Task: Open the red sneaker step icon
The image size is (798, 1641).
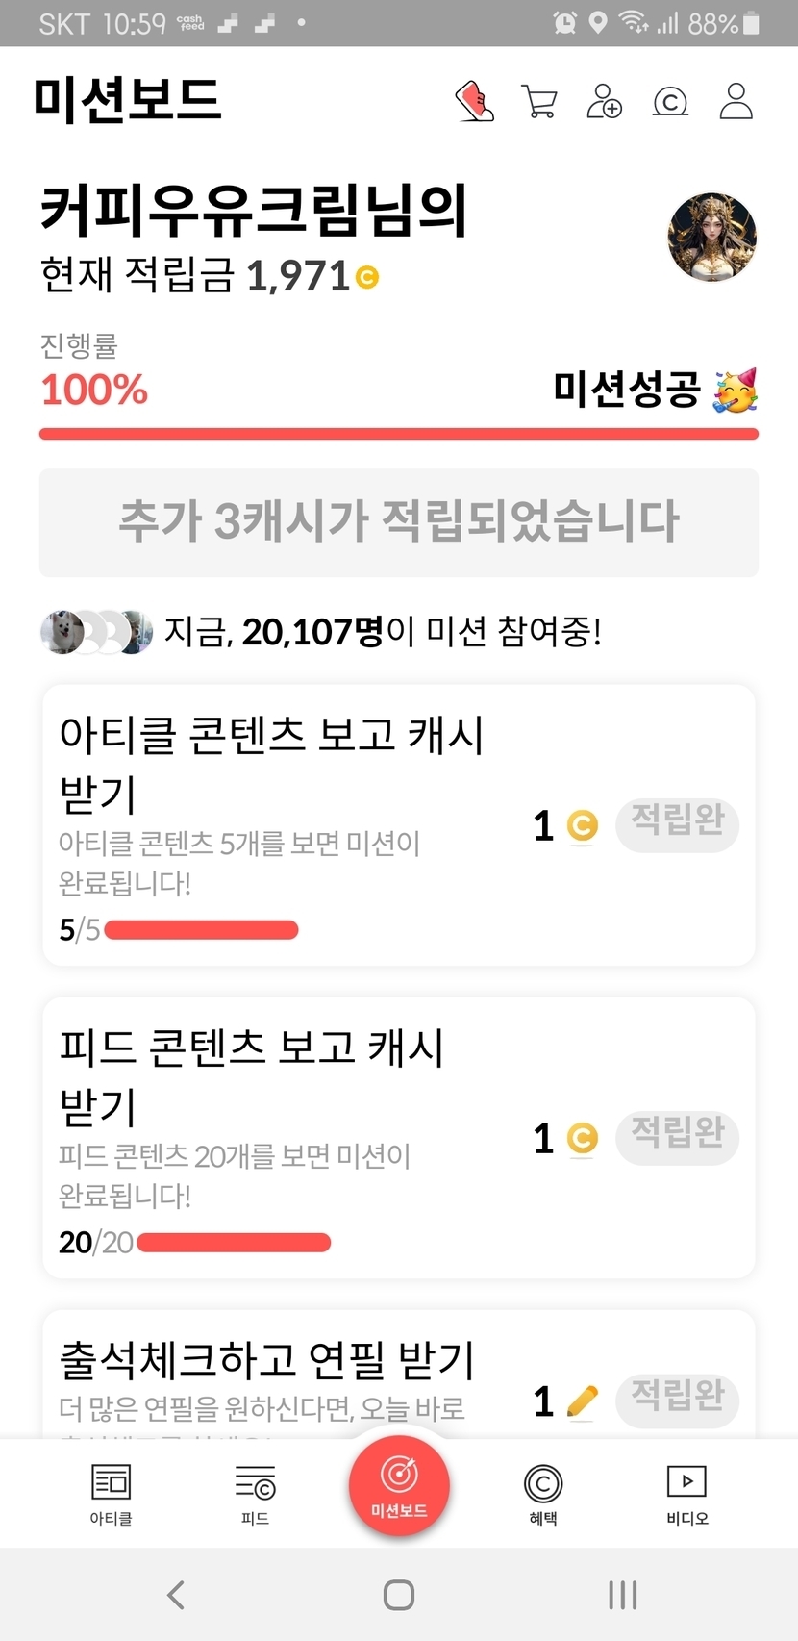Action: click(x=474, y=101)
